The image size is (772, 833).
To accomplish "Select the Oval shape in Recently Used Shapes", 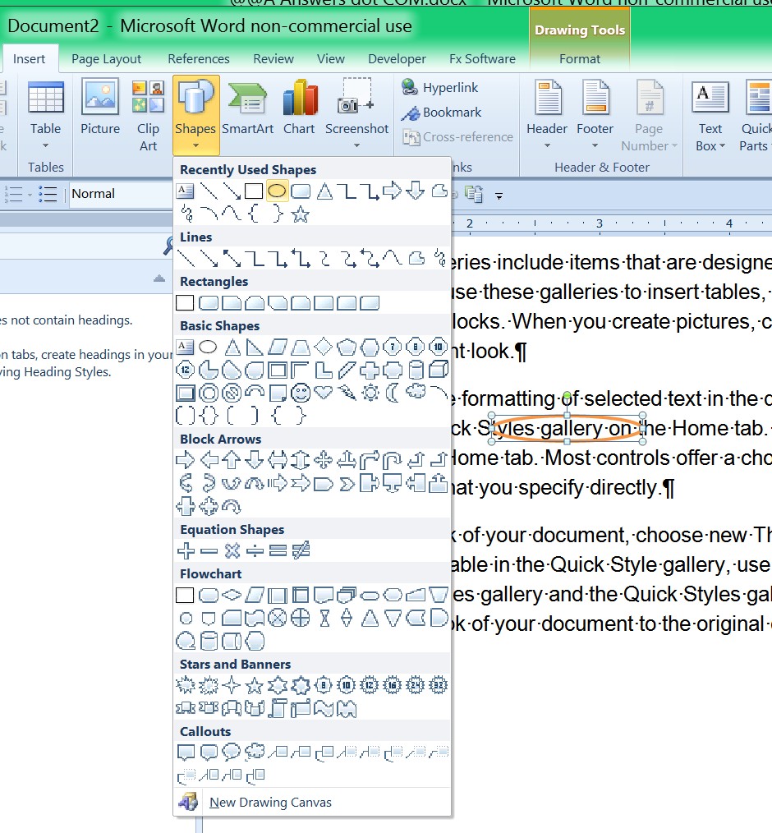I will (x=277, y=191).
